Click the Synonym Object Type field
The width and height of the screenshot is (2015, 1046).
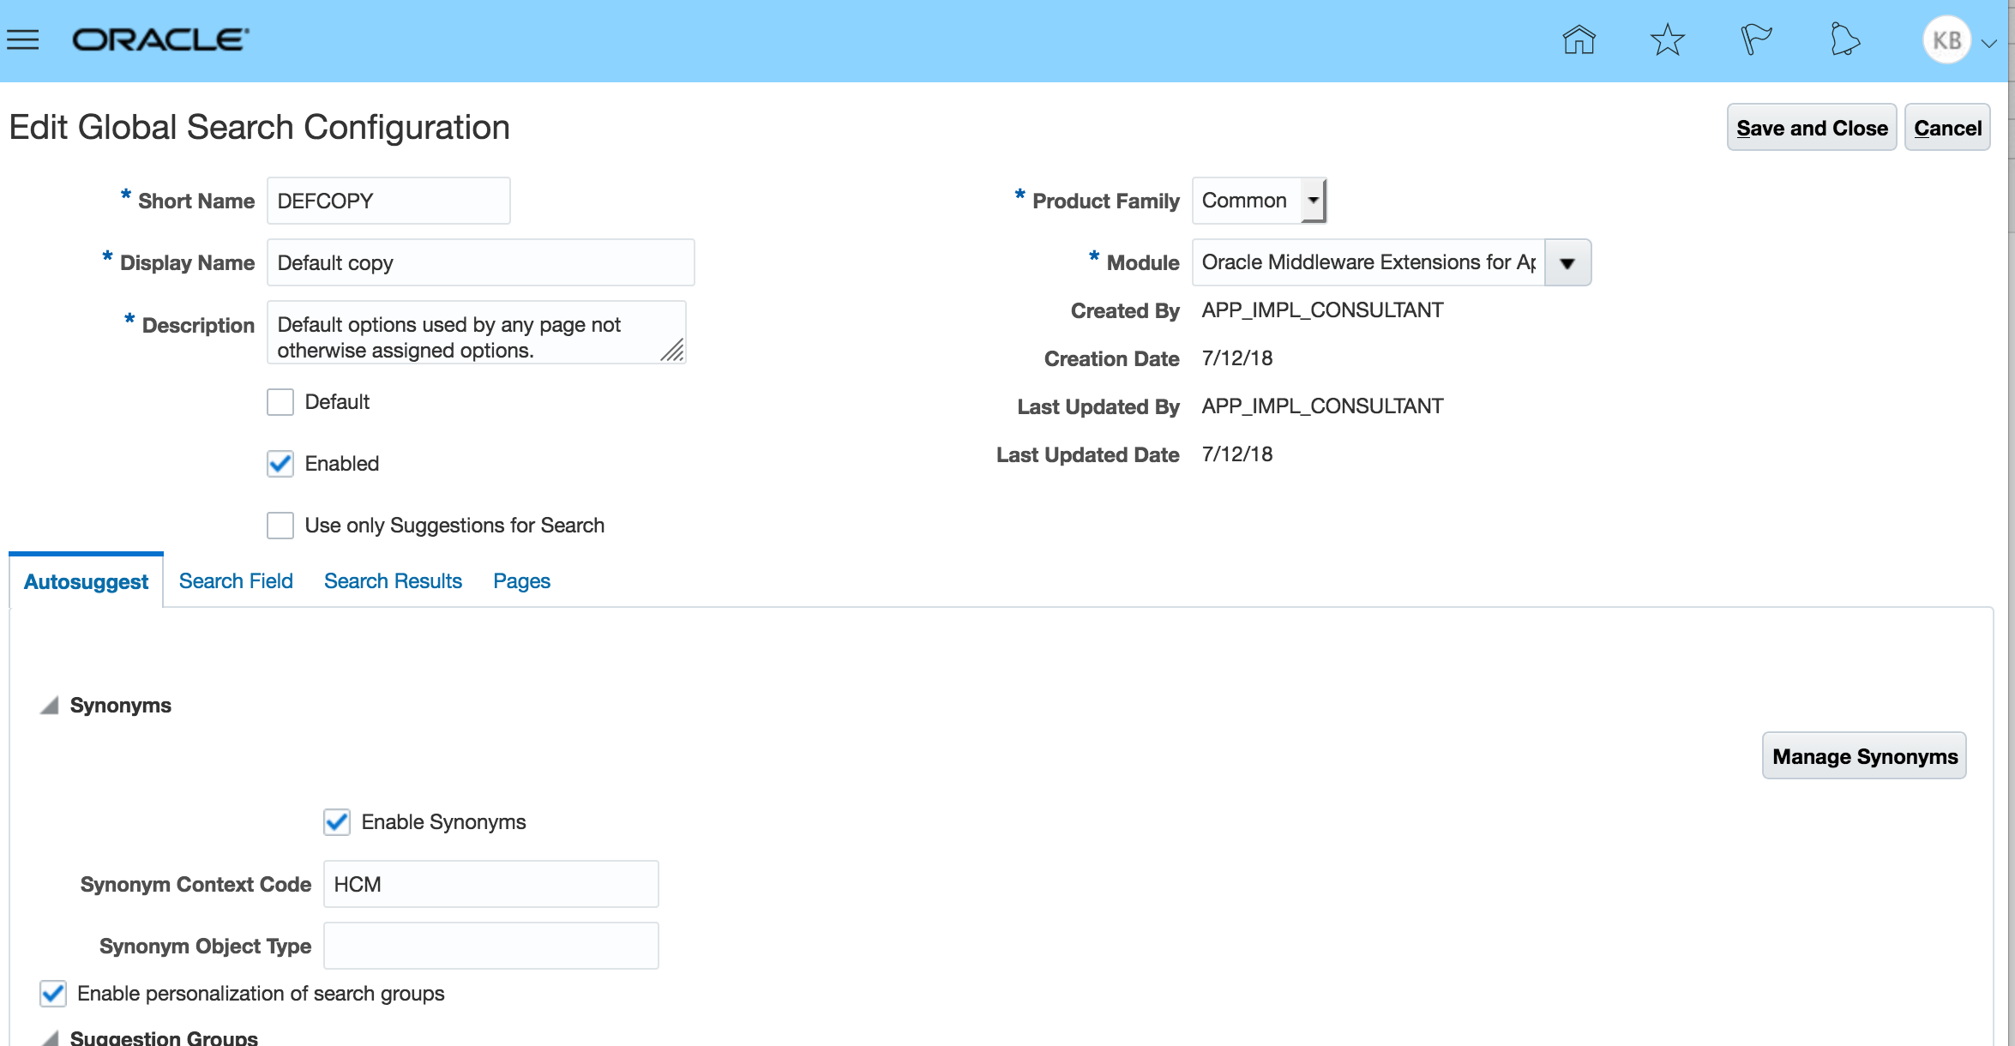pos(490,946)
